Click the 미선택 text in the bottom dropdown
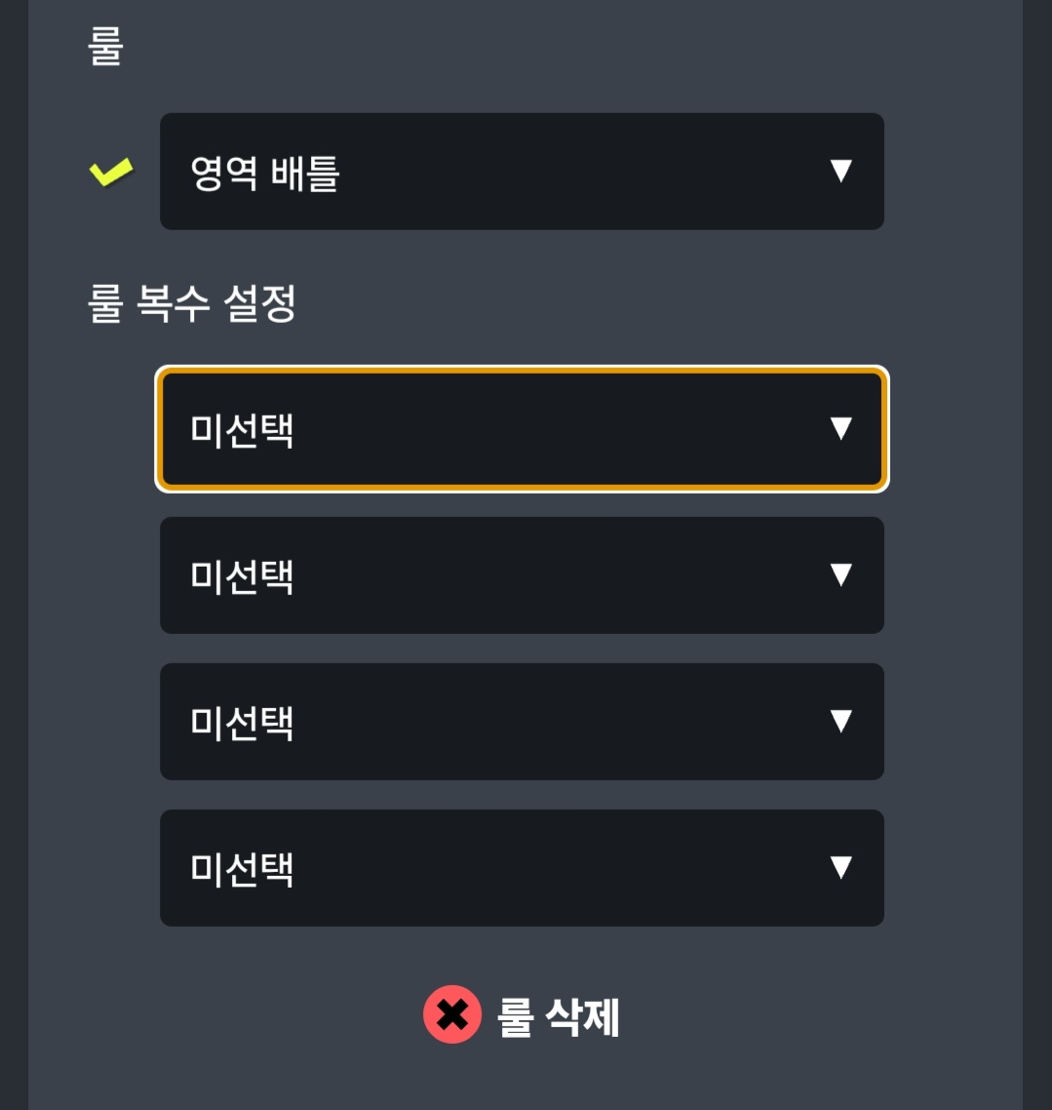This screenshot has height=1110, width=1052. point(242,869)
